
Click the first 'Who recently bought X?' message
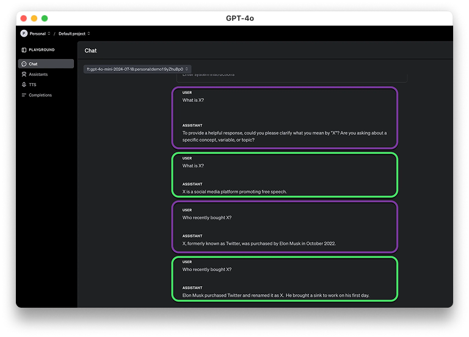[206, 218]
